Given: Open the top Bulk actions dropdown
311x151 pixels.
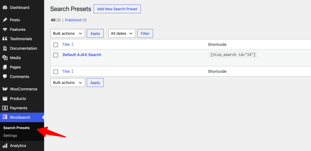Looking at the screenshot, I should [68, 33].
